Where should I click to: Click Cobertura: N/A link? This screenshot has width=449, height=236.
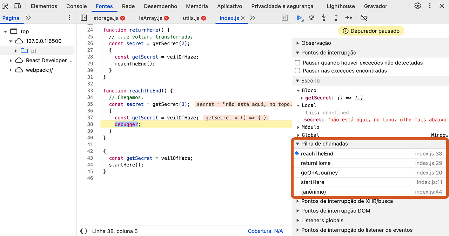(265, 231)
